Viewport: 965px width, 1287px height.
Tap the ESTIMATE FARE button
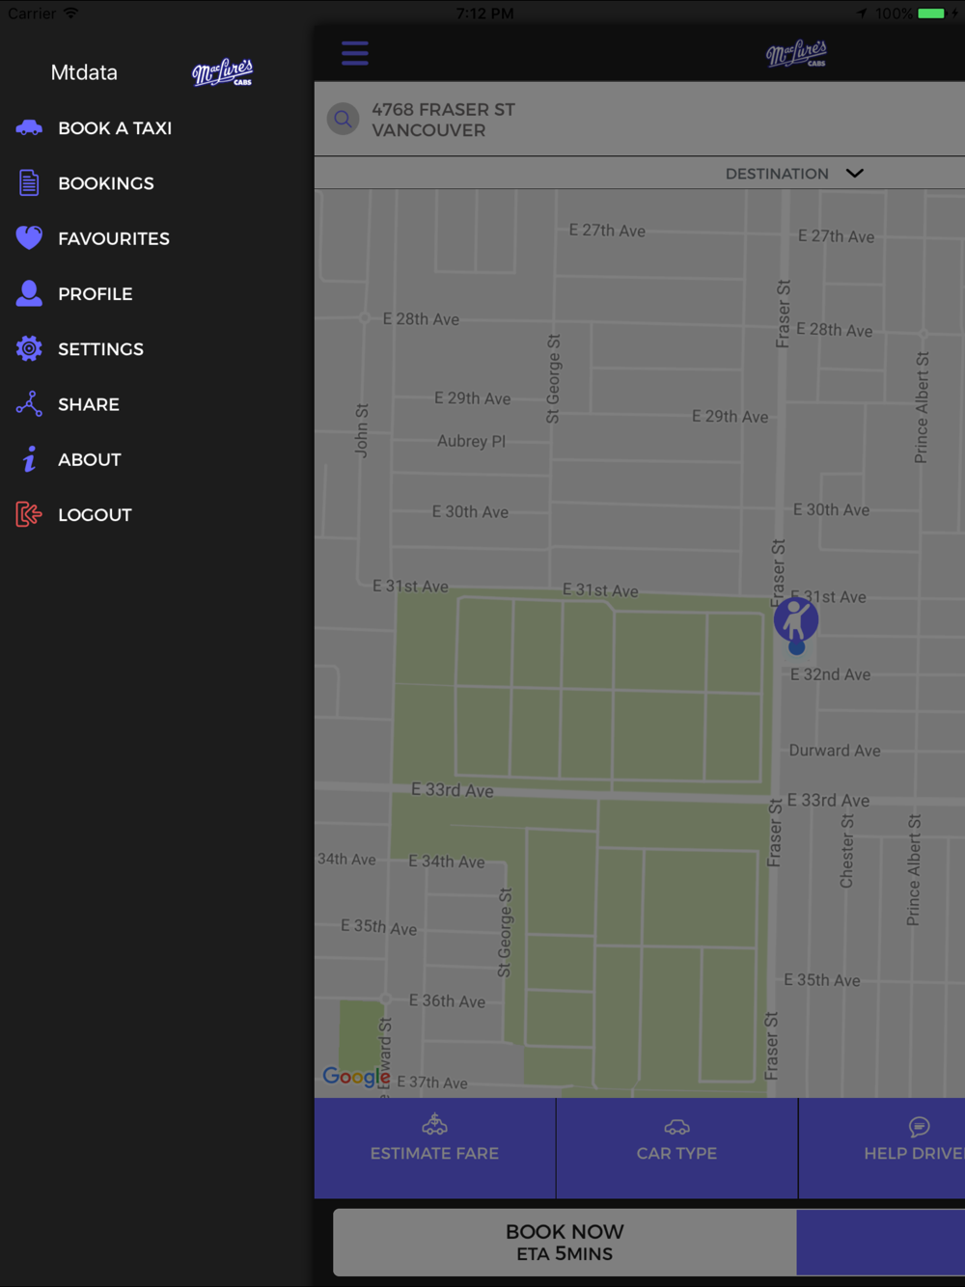coord(435,1148)
